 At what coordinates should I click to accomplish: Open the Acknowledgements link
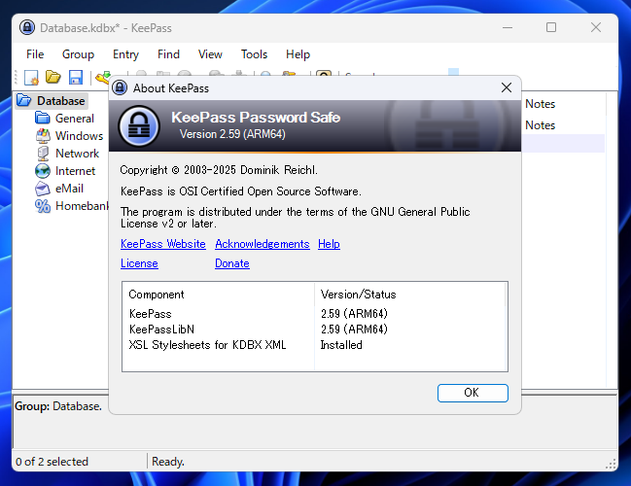263,244
